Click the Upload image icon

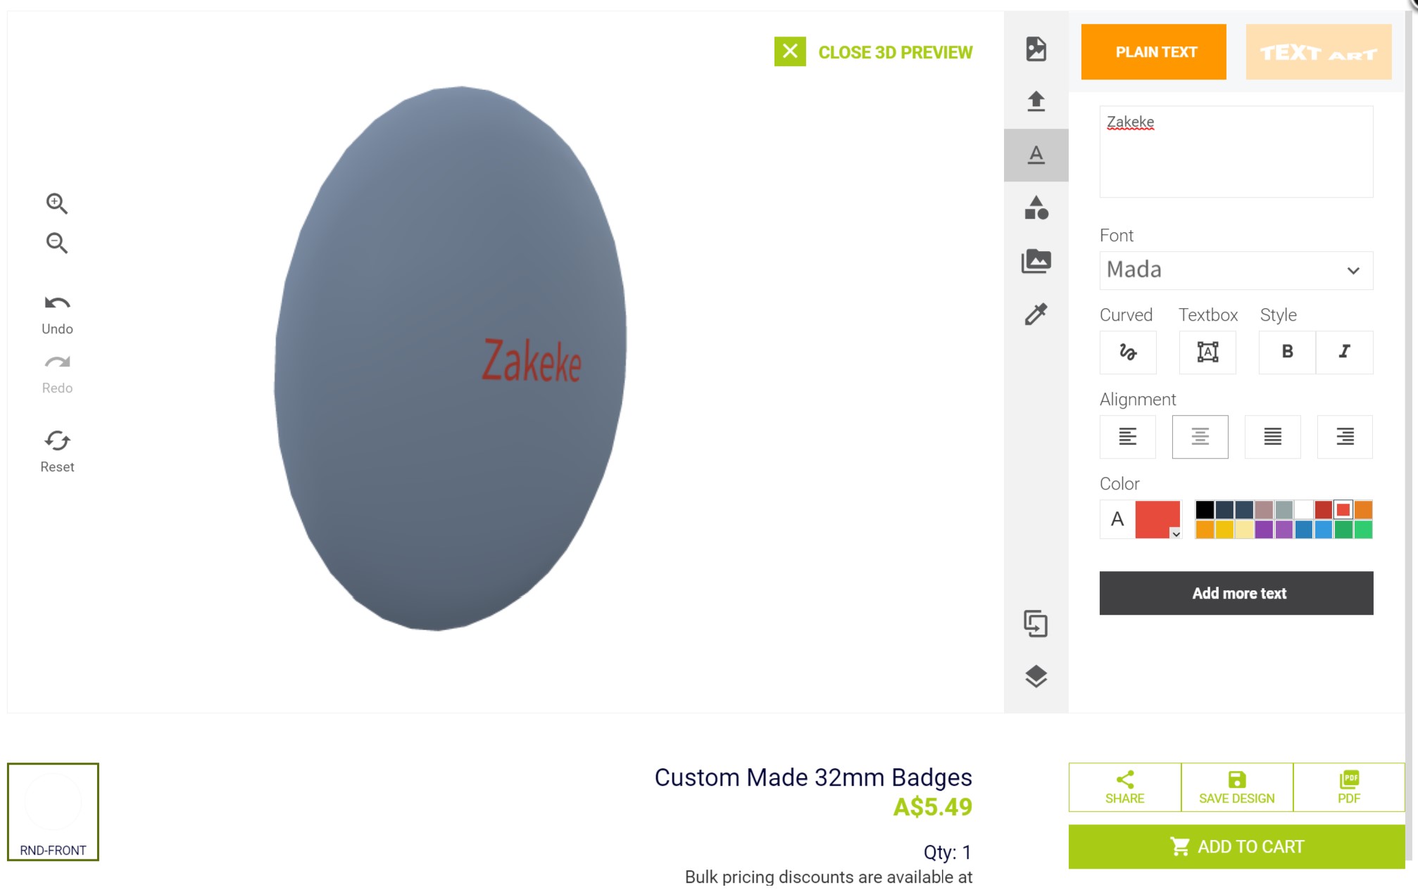point(1036,101)
